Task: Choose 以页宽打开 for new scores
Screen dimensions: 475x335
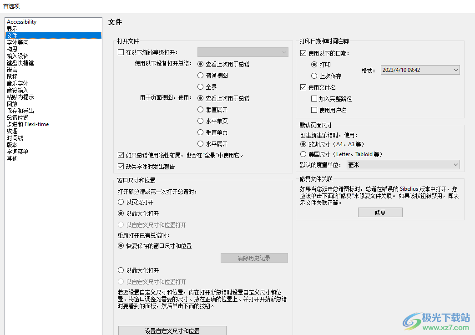Action: pyautogui.click(x=120, y=202)
